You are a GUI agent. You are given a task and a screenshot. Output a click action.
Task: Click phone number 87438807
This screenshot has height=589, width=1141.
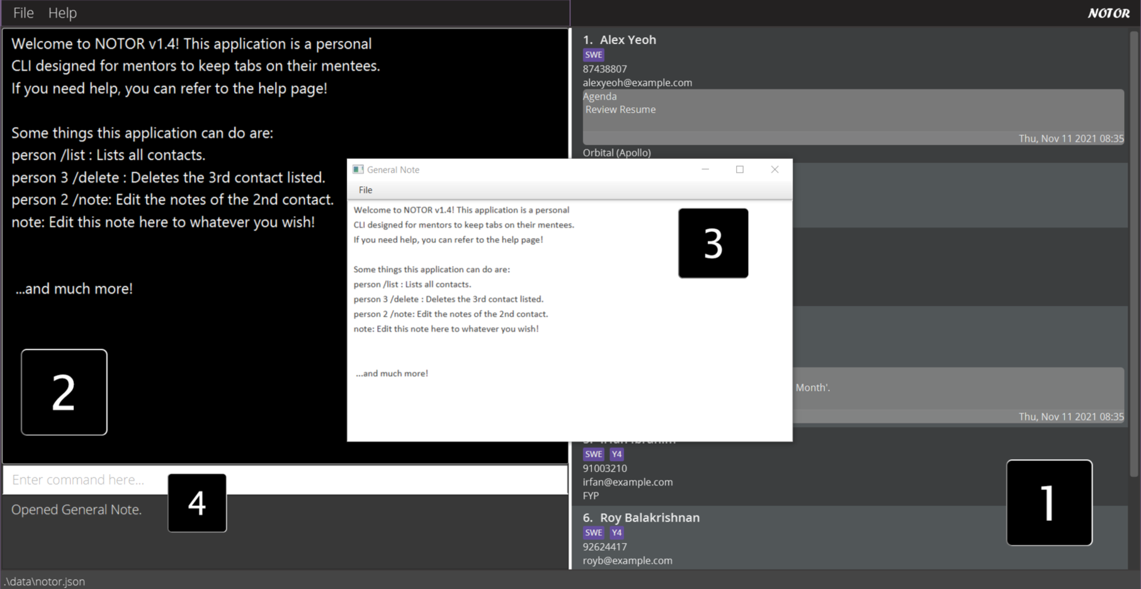point(605,69)
